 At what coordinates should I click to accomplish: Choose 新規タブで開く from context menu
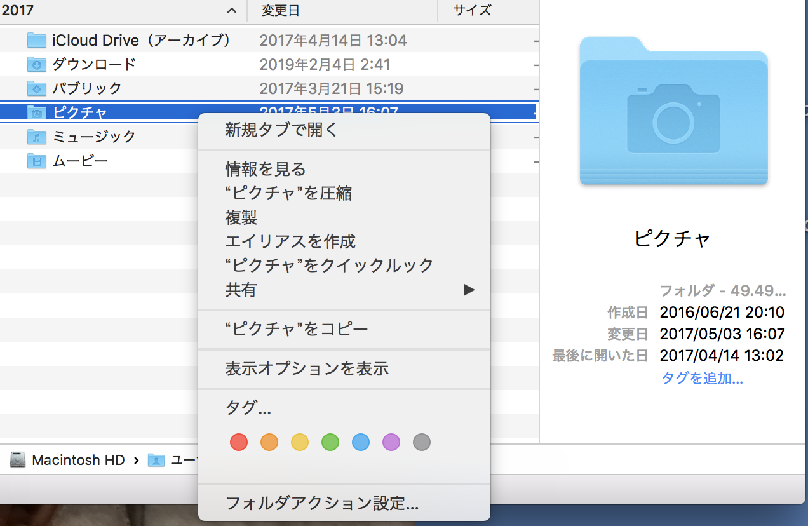coord(282,130)
